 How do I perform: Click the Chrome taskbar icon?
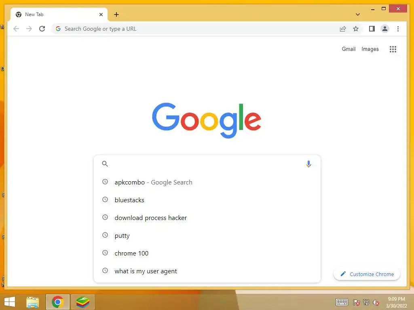[57, 302]
